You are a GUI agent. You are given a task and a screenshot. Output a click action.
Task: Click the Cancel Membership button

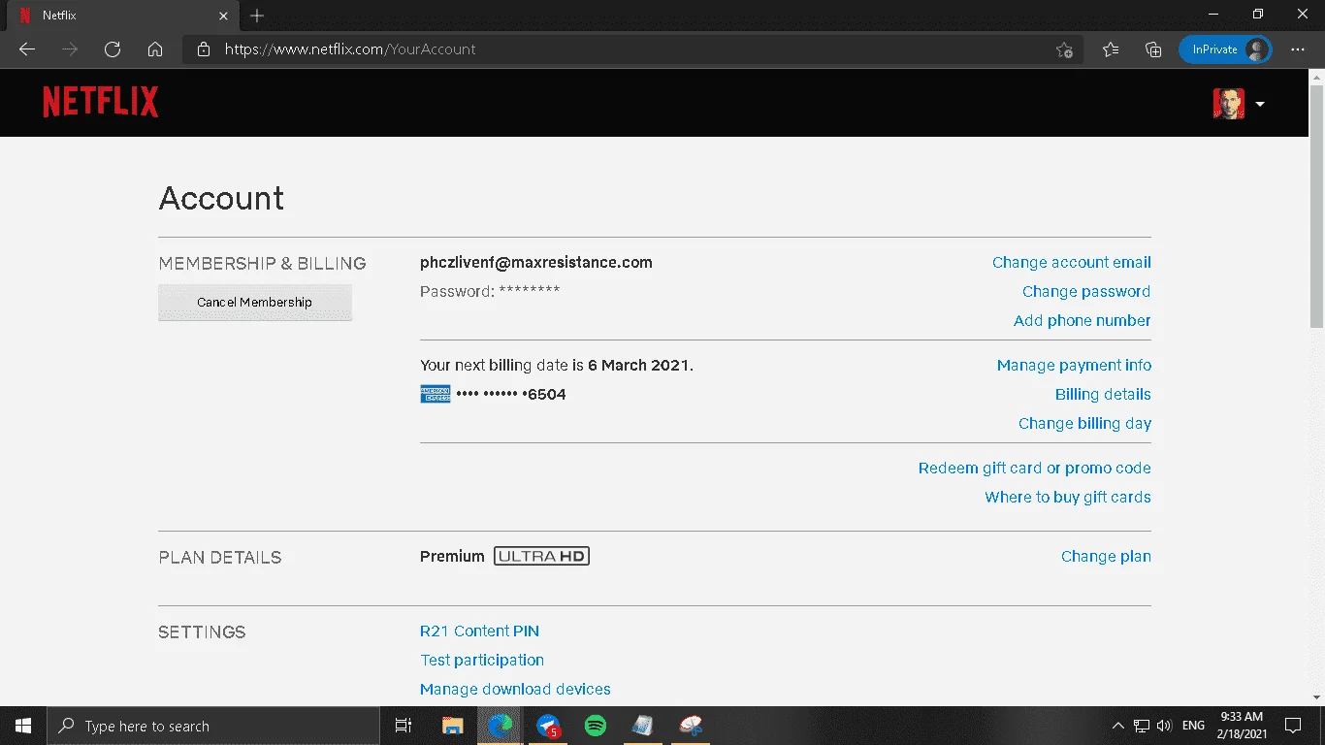pos(254,302)
